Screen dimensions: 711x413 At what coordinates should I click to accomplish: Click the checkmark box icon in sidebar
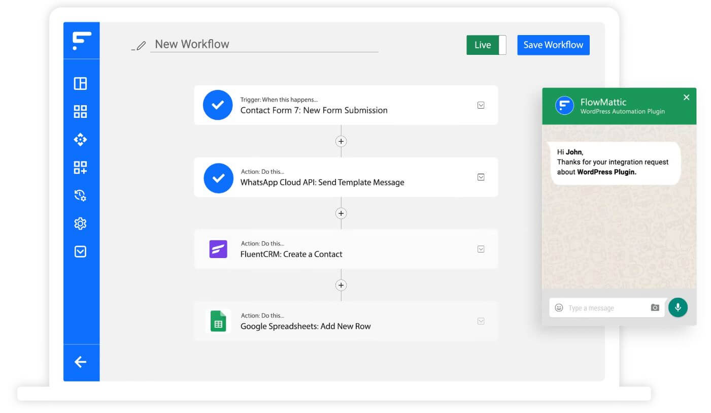[x=80, y=251]
